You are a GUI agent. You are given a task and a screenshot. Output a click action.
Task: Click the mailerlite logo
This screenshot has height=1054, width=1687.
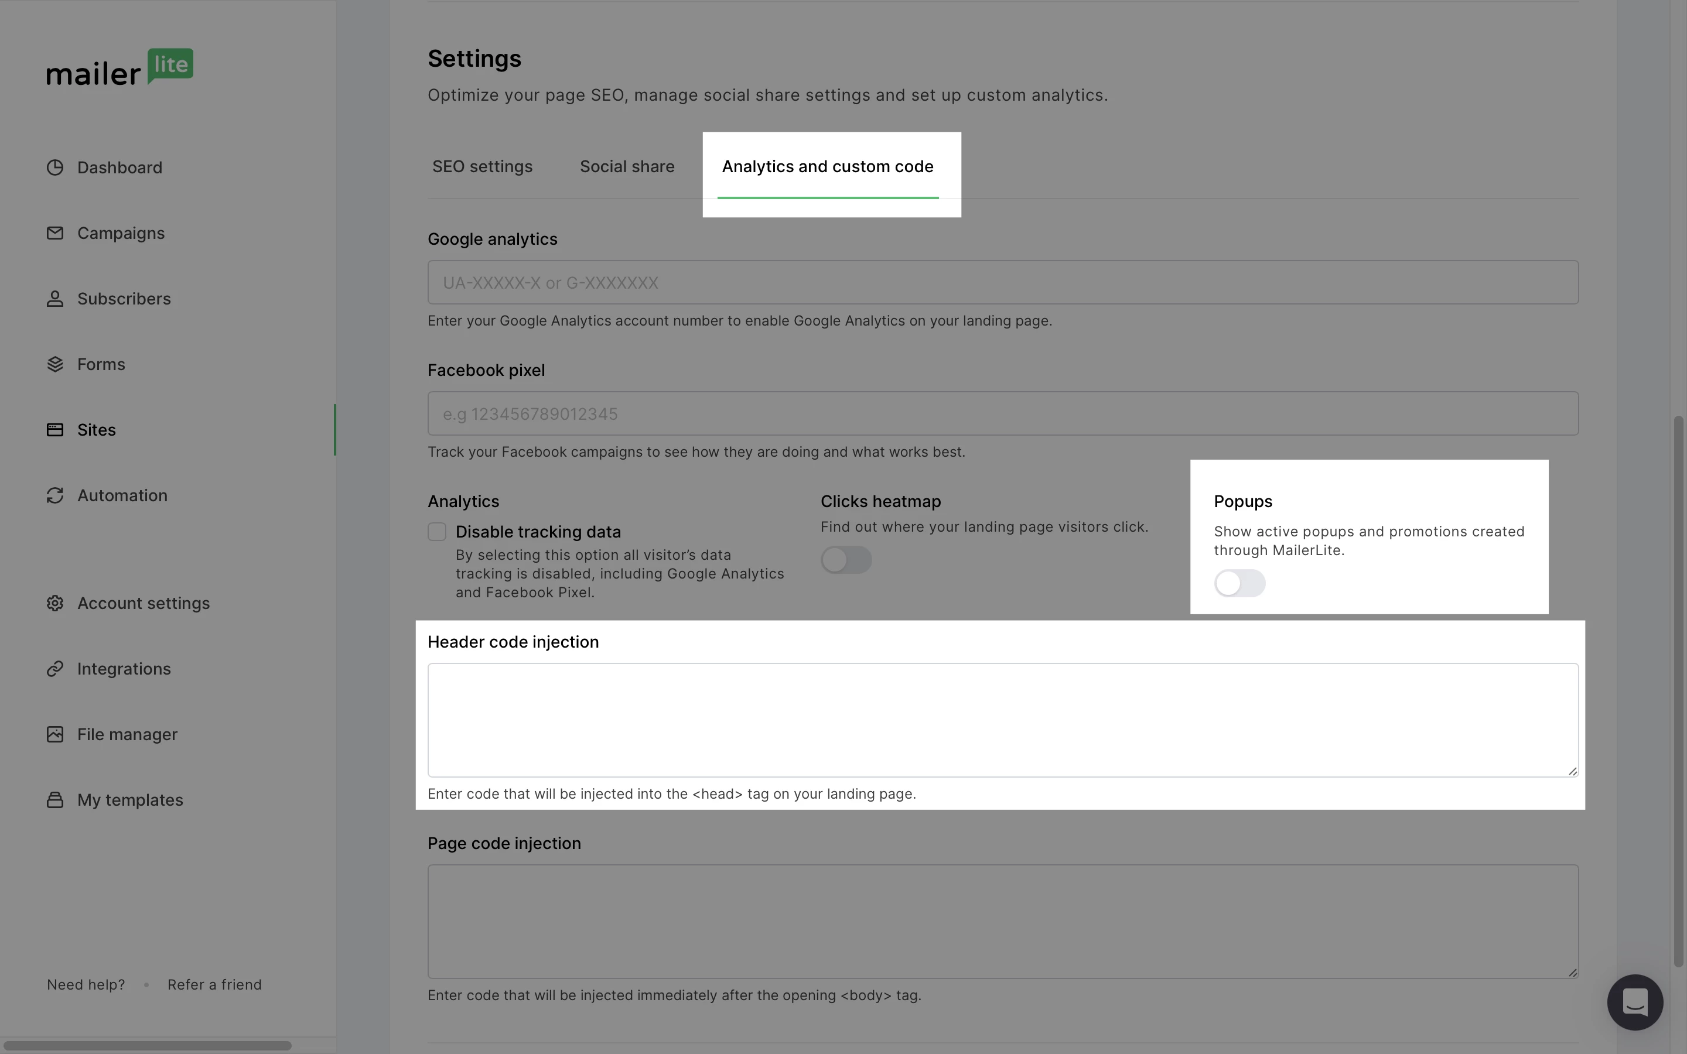click(120, 67)
